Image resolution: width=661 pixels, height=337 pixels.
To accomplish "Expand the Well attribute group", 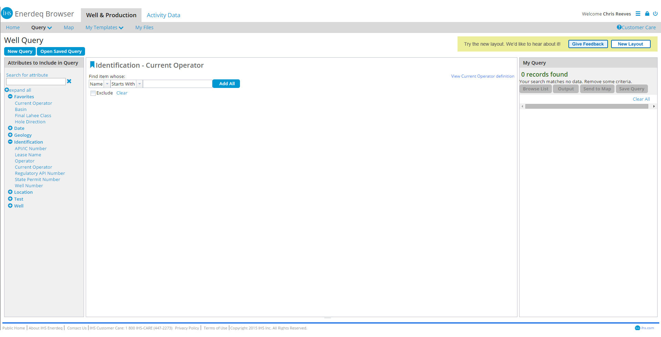I will (10, 206).
